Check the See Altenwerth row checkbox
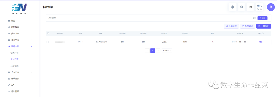Screen dimensions: 277x97 tap(47, 42)
